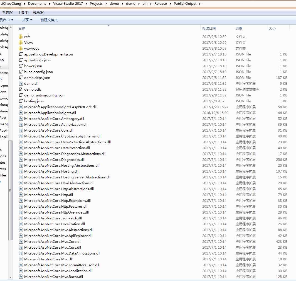
Task: Click the demo.dll file icon
Action: tap(21, 83)
